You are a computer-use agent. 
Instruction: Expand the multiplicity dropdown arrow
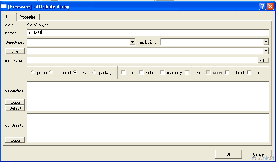(266, 42)
